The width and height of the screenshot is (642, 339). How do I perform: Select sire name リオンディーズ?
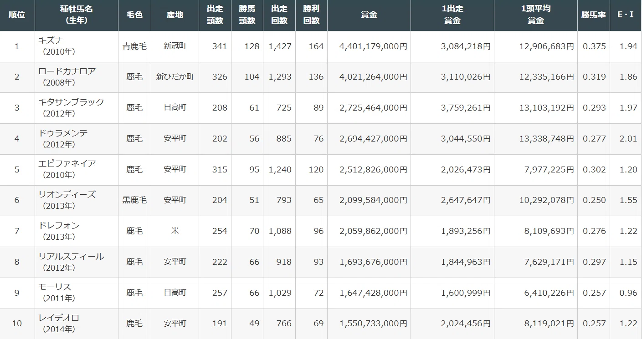[67, 195]
